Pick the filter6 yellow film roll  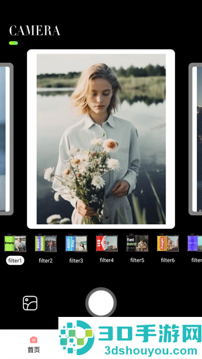pos(168,243)
